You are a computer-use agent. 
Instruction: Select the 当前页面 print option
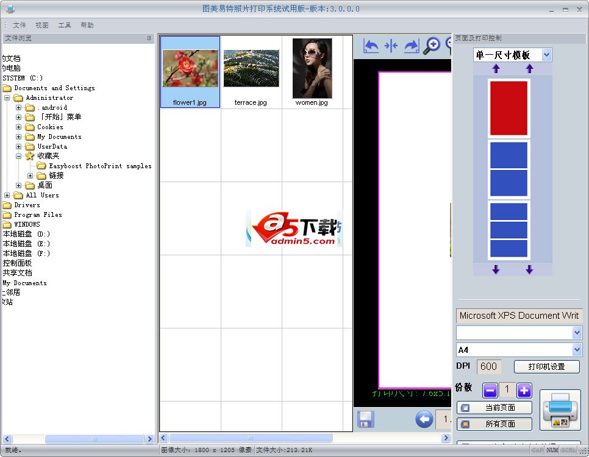(494, 408)
